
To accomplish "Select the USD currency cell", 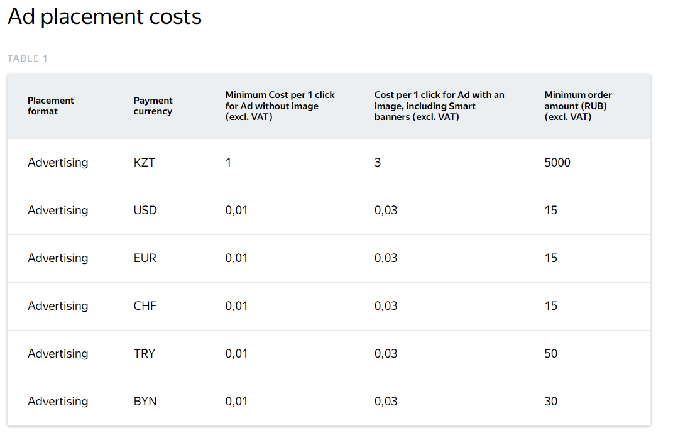I will pos(145,211).
